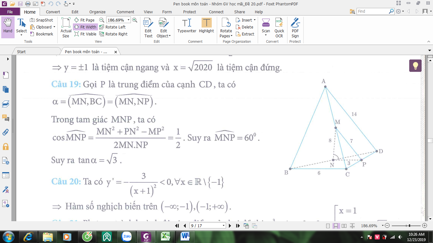Choose the Typewriter tool
Image resolution: width=433 pixels, height=243 pixels.
[187, 25]
